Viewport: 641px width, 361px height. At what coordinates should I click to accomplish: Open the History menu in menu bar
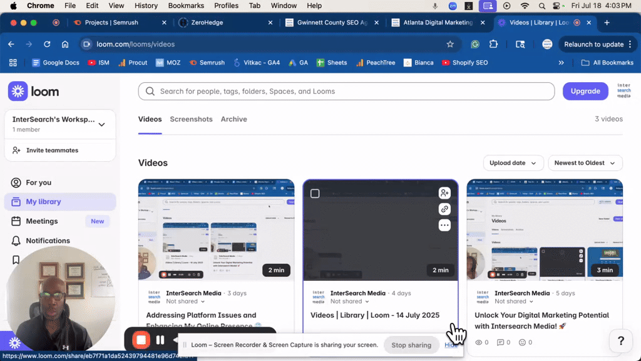click(x=146, y=6)
